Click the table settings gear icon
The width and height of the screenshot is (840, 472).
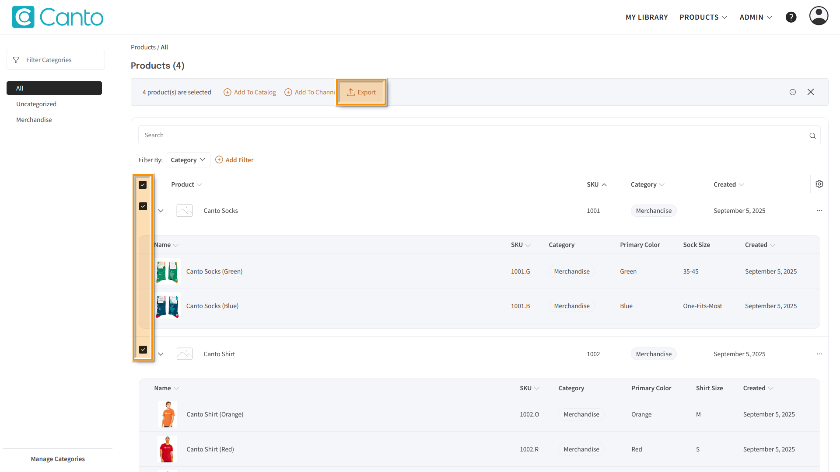coord(819,184)
